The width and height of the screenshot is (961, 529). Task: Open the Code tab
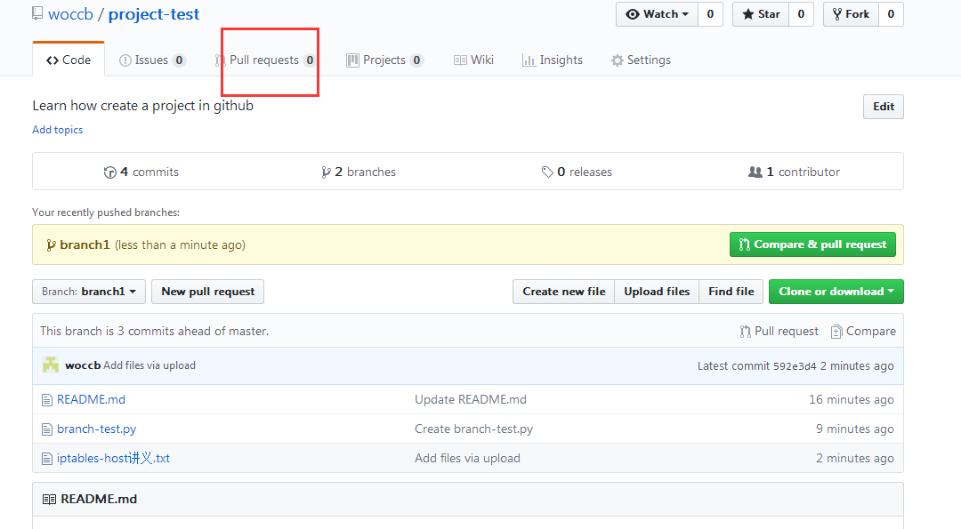coord(68,60)
